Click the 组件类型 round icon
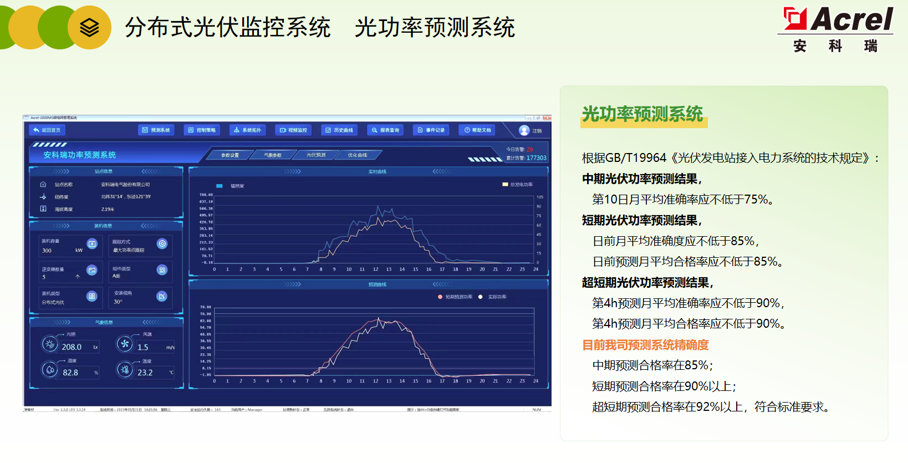Screen dimensions: 908x463 [x=162, y=270]
